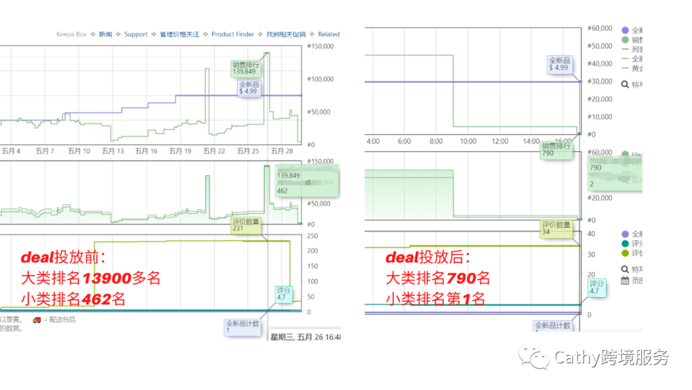
Task: Toggle brown 列表 line in right legend
Action: pos(625,49)
